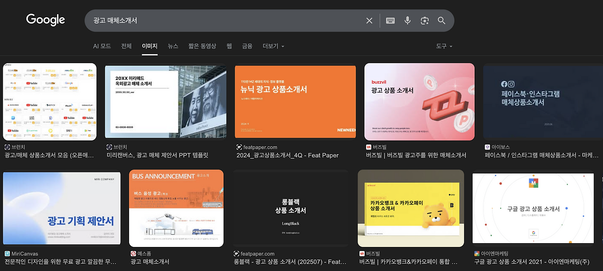Open the 구글 광고 상품 소개서 thumbnail
603x271 pixels.
534,208
